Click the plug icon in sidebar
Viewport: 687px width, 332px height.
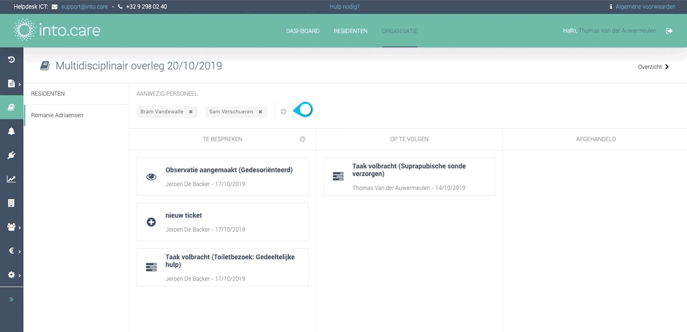[11, 155]
